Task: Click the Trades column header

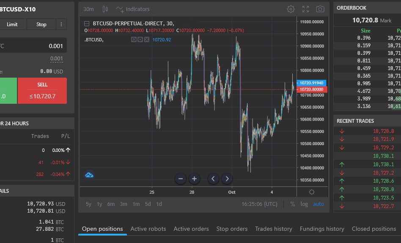Action: tap(40, 136)
